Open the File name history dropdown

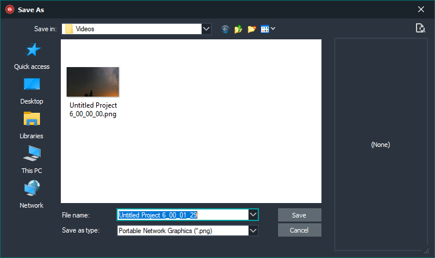pyautogui.click(x=253, y=215)
